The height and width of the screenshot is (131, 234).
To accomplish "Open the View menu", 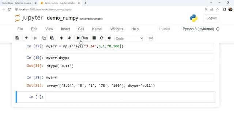I will pyautogui.click(x=49, y=29).
